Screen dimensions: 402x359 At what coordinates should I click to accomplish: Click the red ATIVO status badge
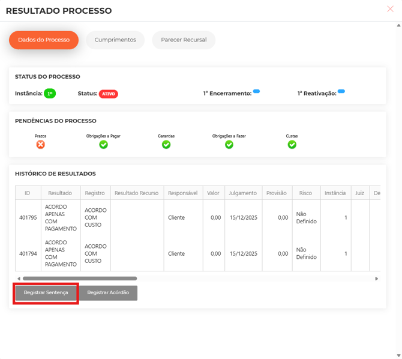pos(108,94)
